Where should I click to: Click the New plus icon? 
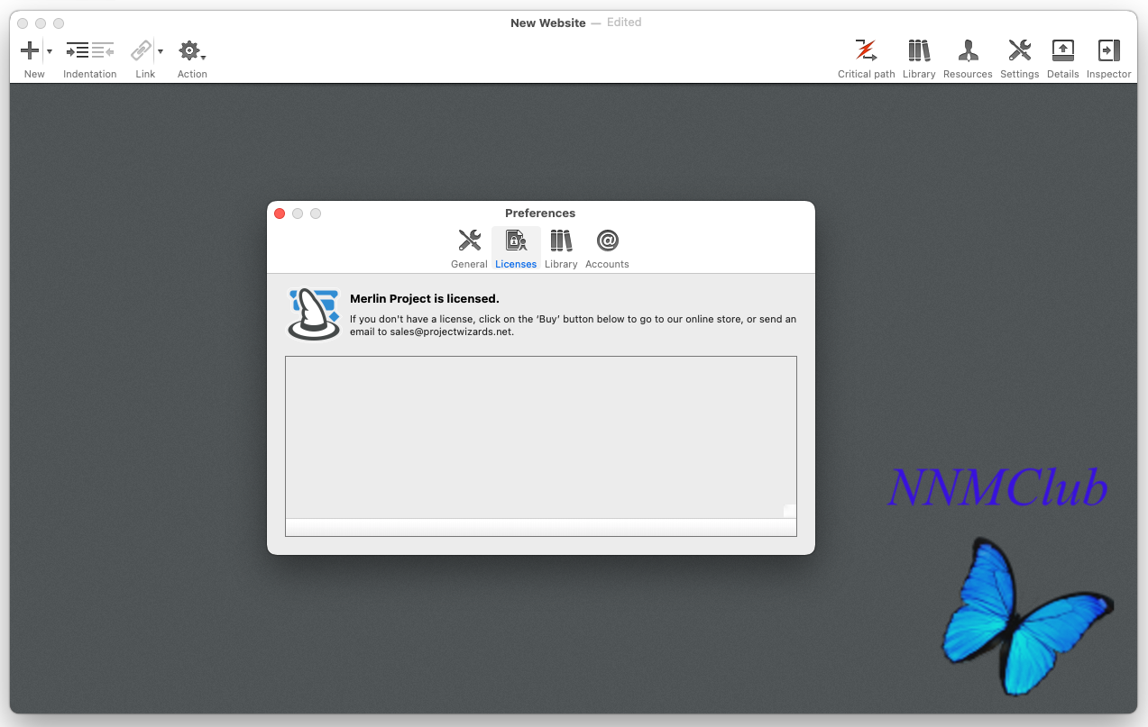pos(30,50)
